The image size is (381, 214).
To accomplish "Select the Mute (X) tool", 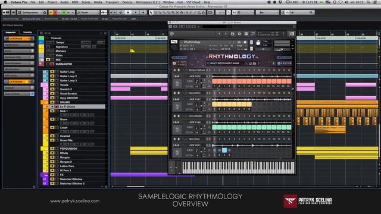I will coord(177,12).
